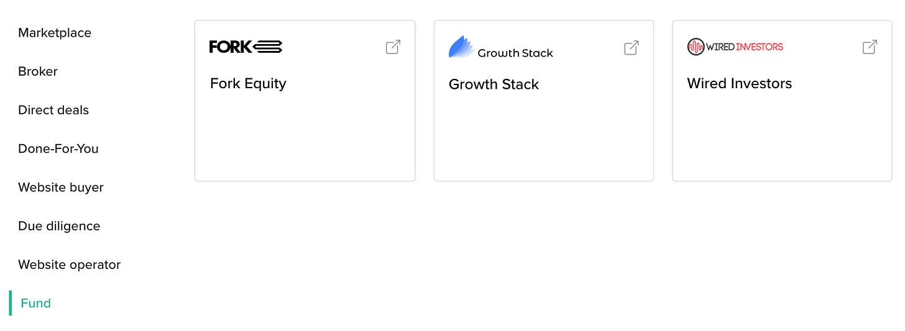
Task: Open the Direct deals category
Action: click(x=53, y=110)
